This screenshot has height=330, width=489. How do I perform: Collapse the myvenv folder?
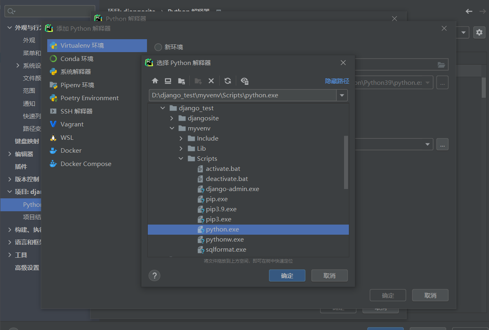coord(172,128)
